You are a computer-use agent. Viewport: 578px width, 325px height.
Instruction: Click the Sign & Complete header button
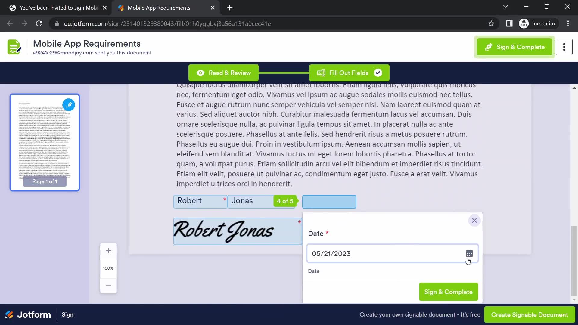(514, 47)
